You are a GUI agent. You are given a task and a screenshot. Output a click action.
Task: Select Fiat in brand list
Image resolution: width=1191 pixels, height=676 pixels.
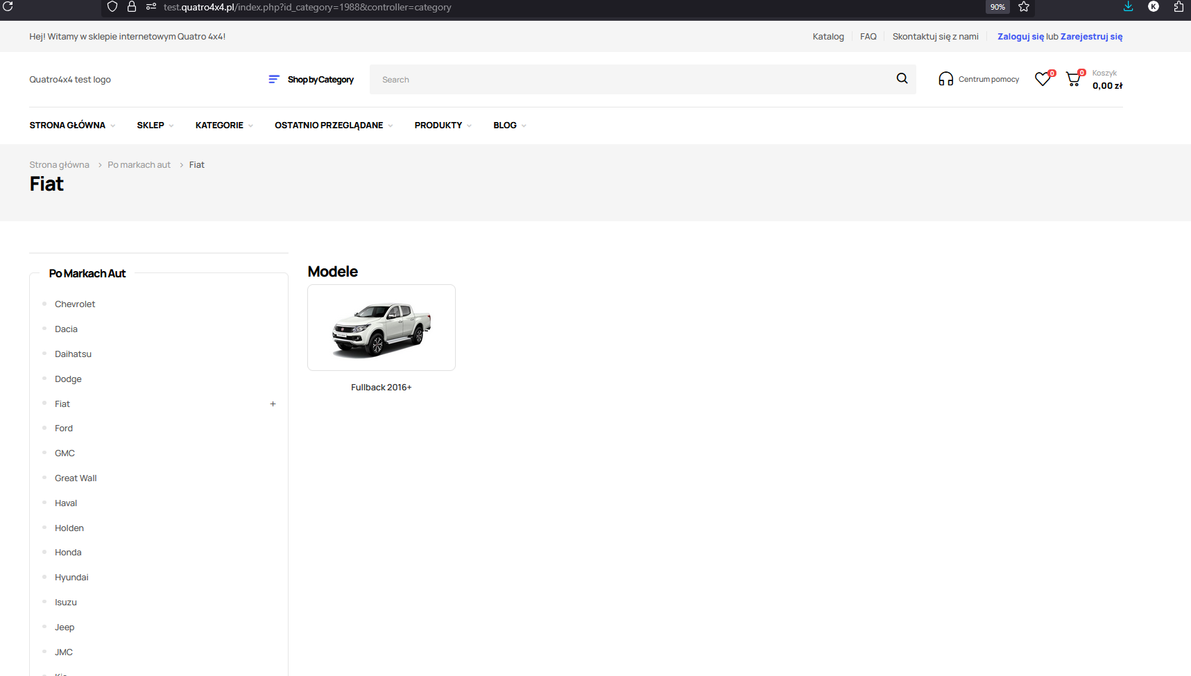click(x=62, y=404)
